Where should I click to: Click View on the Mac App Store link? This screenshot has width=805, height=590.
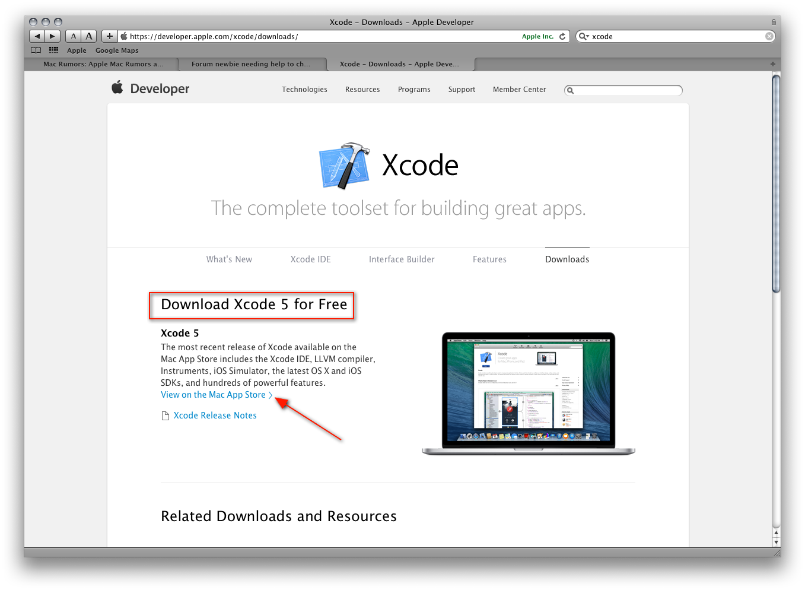(x=217, y=395)
